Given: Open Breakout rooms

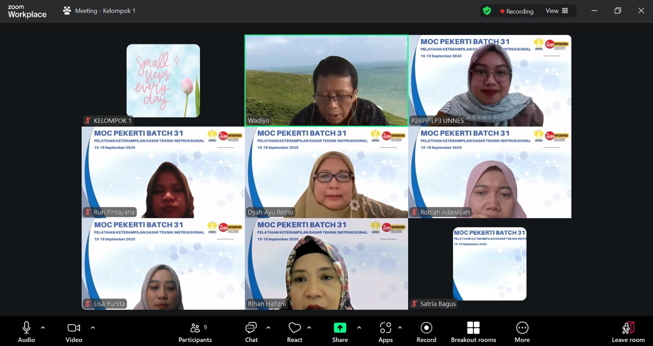Looking at the screenshot, I should 473,332.
